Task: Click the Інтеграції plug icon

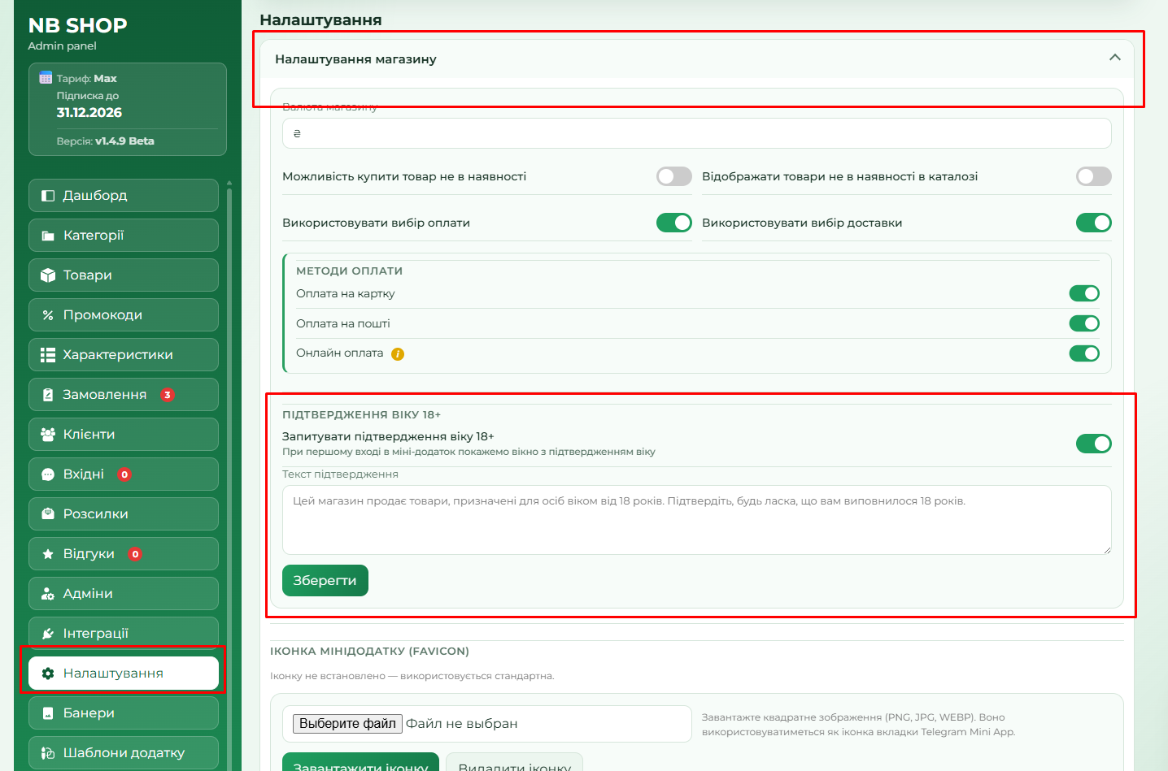Action: (48, 634)
